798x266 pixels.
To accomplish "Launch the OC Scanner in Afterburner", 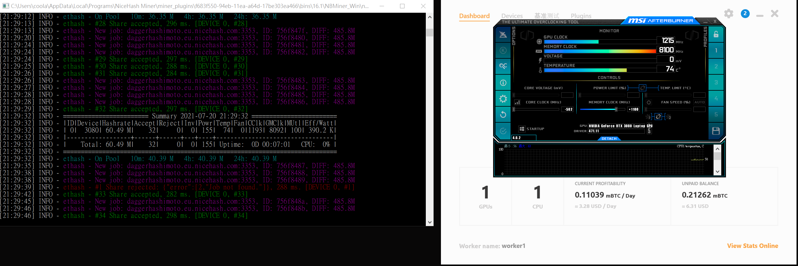I will coord(503,66).
